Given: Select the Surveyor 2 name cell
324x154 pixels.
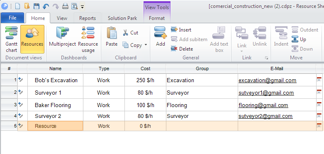Looking at the screenshot, I should (x=55, y=116).
